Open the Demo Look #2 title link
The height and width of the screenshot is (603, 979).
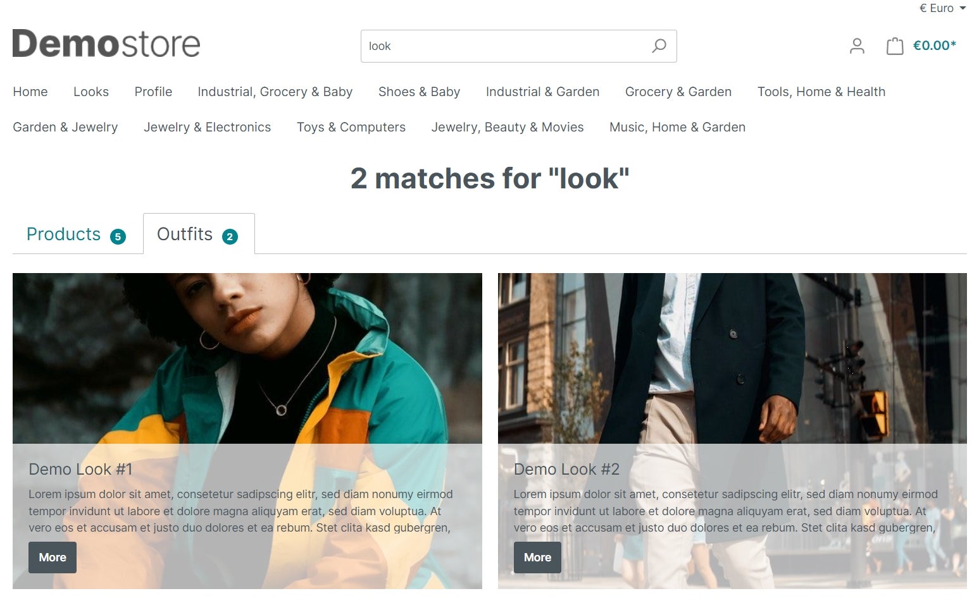coord(566,469)
